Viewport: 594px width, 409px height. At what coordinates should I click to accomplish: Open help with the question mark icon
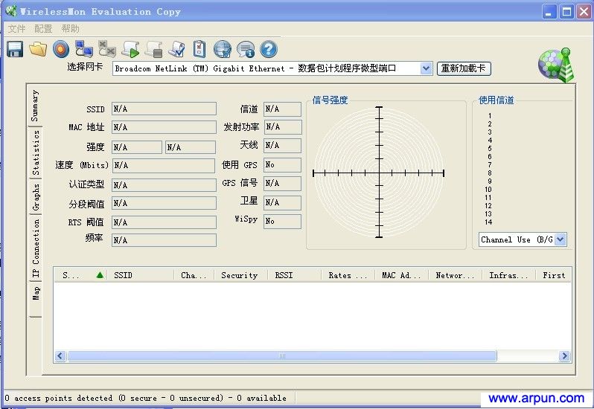pos(268,49)
